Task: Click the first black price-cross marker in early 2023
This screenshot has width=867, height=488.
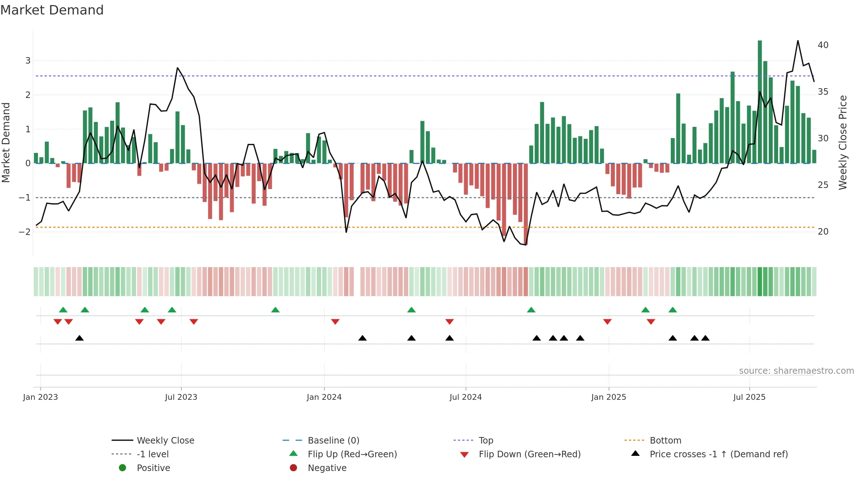Action: point(79,338)
